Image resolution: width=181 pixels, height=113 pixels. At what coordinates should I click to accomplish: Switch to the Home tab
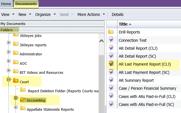6,4
